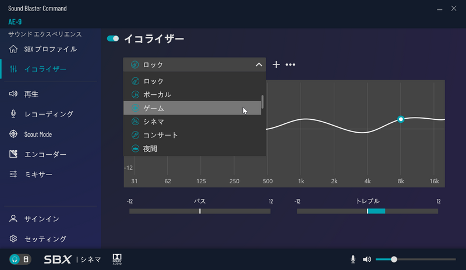466x270 pixels.
Task: Mute output via bottom speaker icon
Action: (x=367, y=260)
